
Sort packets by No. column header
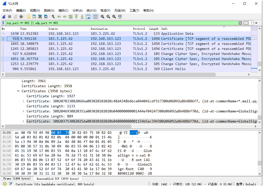point(10,29)
